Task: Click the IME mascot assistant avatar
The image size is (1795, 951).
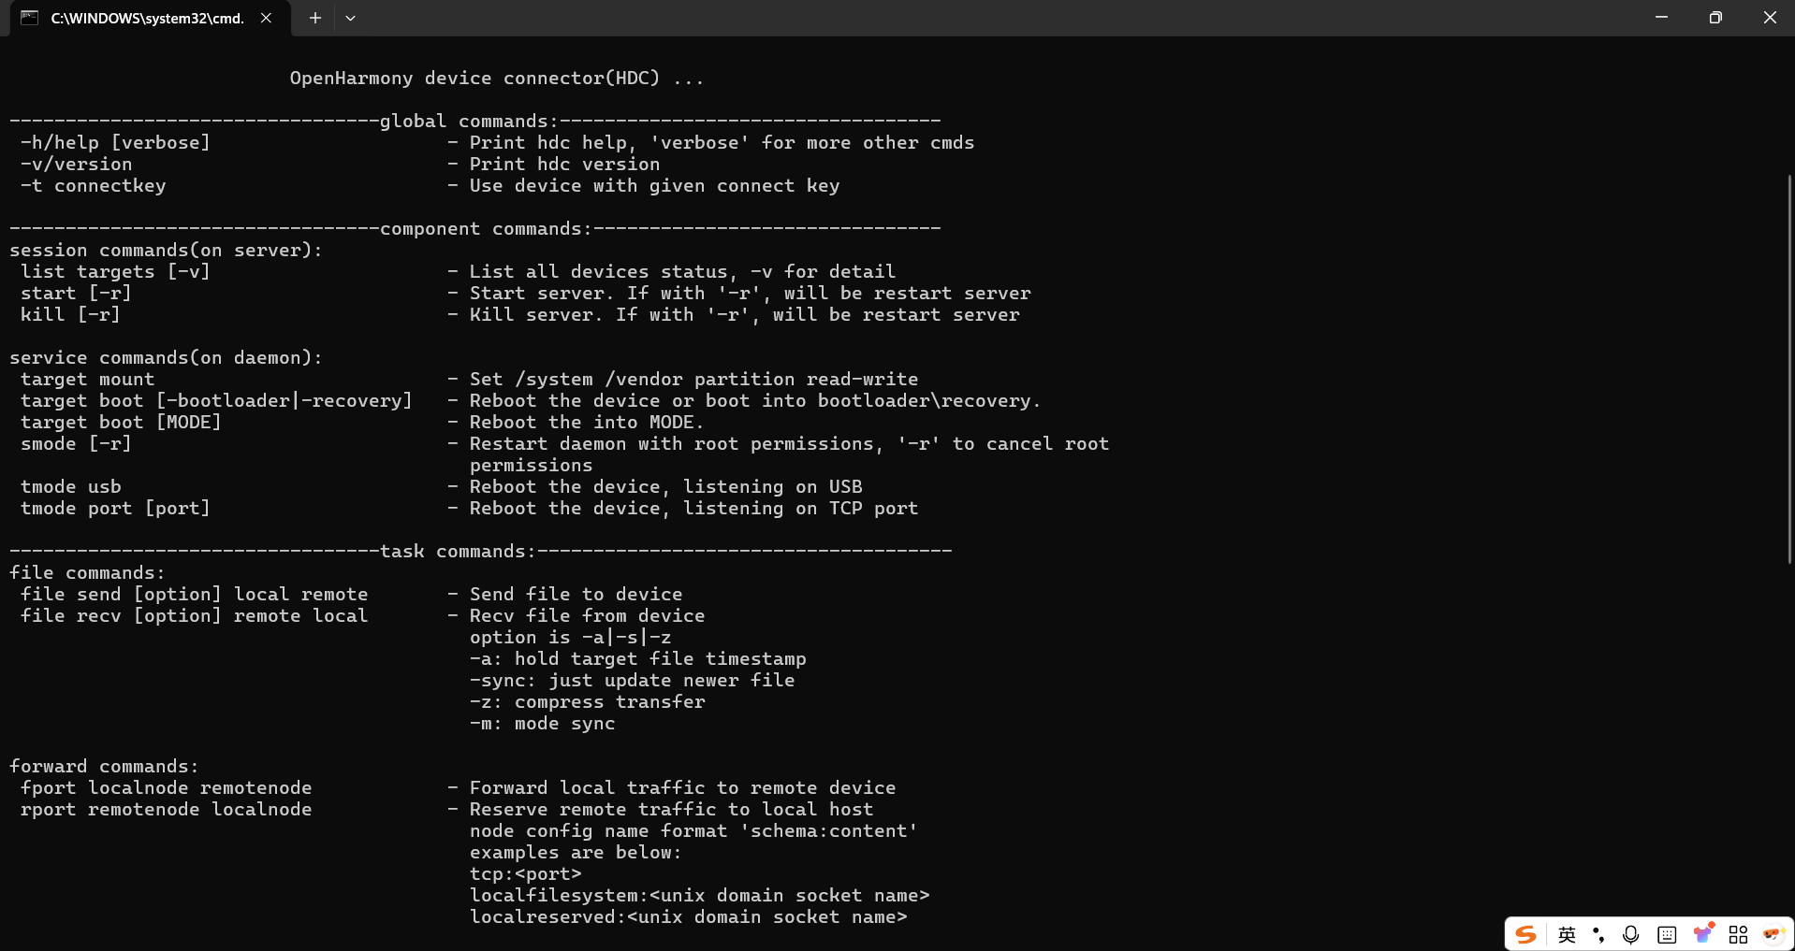Action: (1773, 934)
